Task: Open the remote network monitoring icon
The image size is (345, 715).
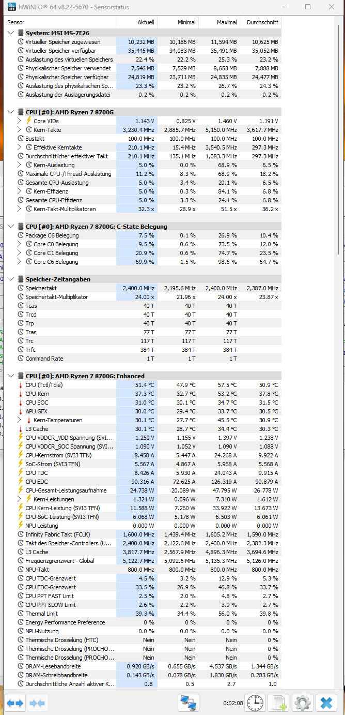Action: [189, 703]
